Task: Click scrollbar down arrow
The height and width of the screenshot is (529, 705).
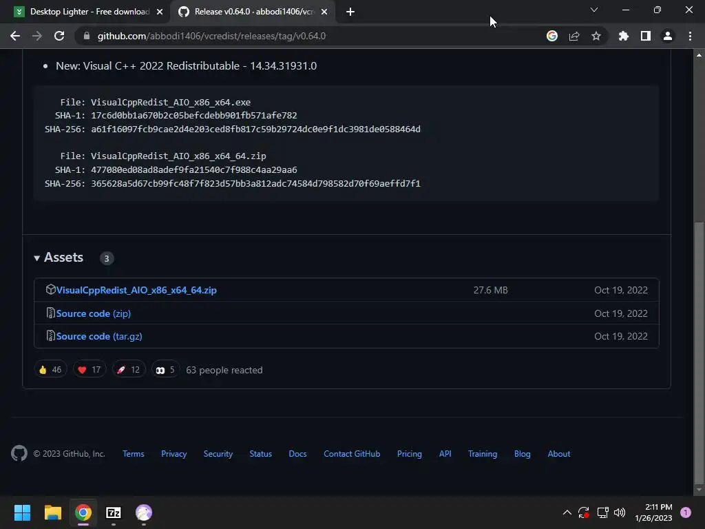Action: (x=699, y=490)
